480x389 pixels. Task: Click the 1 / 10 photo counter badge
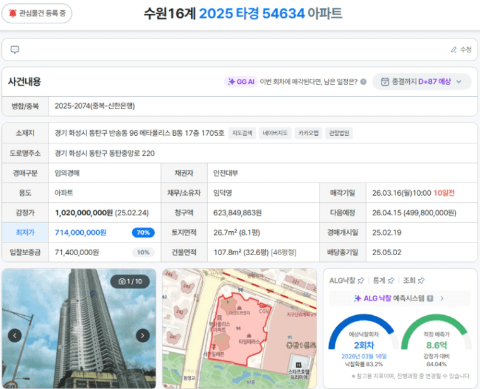[131, 281]
